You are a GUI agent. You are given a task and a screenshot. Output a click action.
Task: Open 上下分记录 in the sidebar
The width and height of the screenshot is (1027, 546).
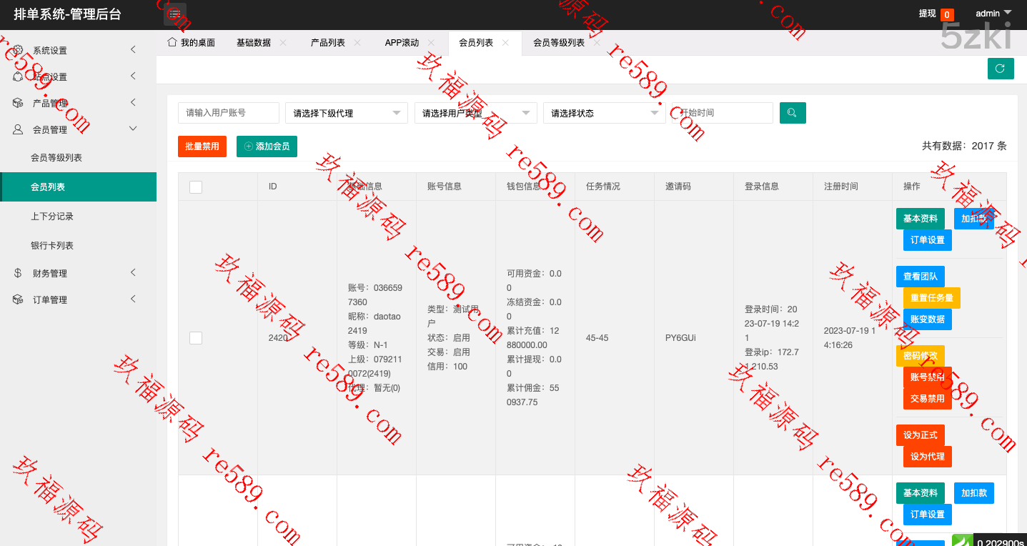point(52,216)
